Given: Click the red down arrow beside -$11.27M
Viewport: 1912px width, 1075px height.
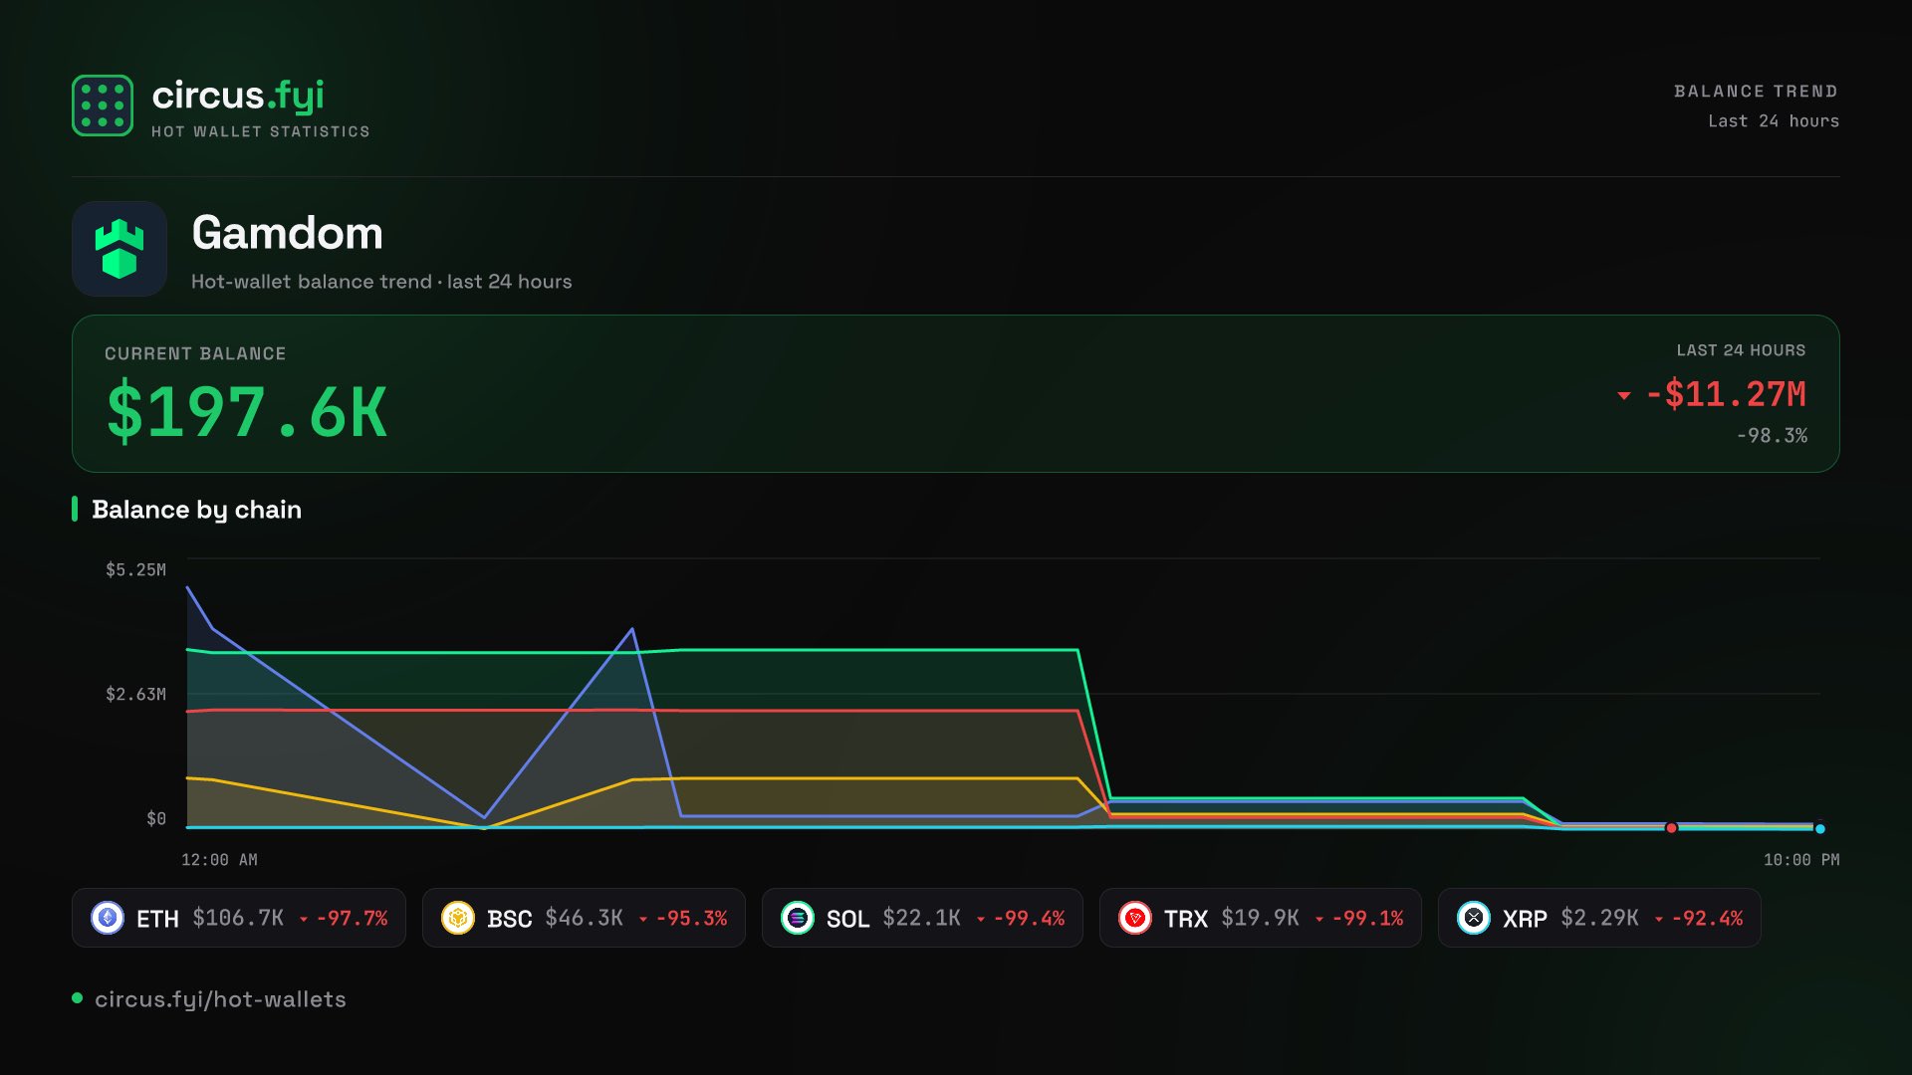Looking at the screenshot, I should click(1624, 396).
